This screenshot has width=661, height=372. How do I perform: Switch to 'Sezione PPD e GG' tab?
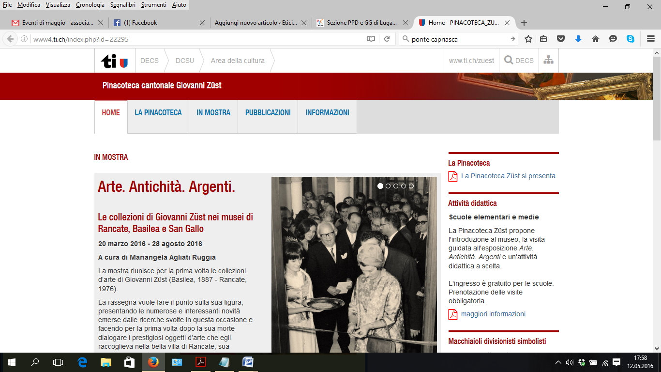[361, 23]
